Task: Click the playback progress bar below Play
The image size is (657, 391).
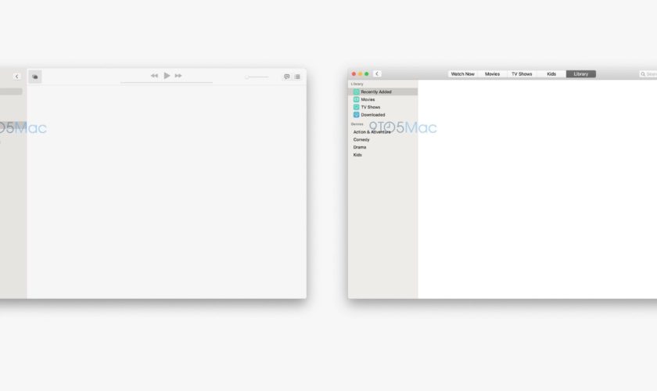Action: coord(166,82)
